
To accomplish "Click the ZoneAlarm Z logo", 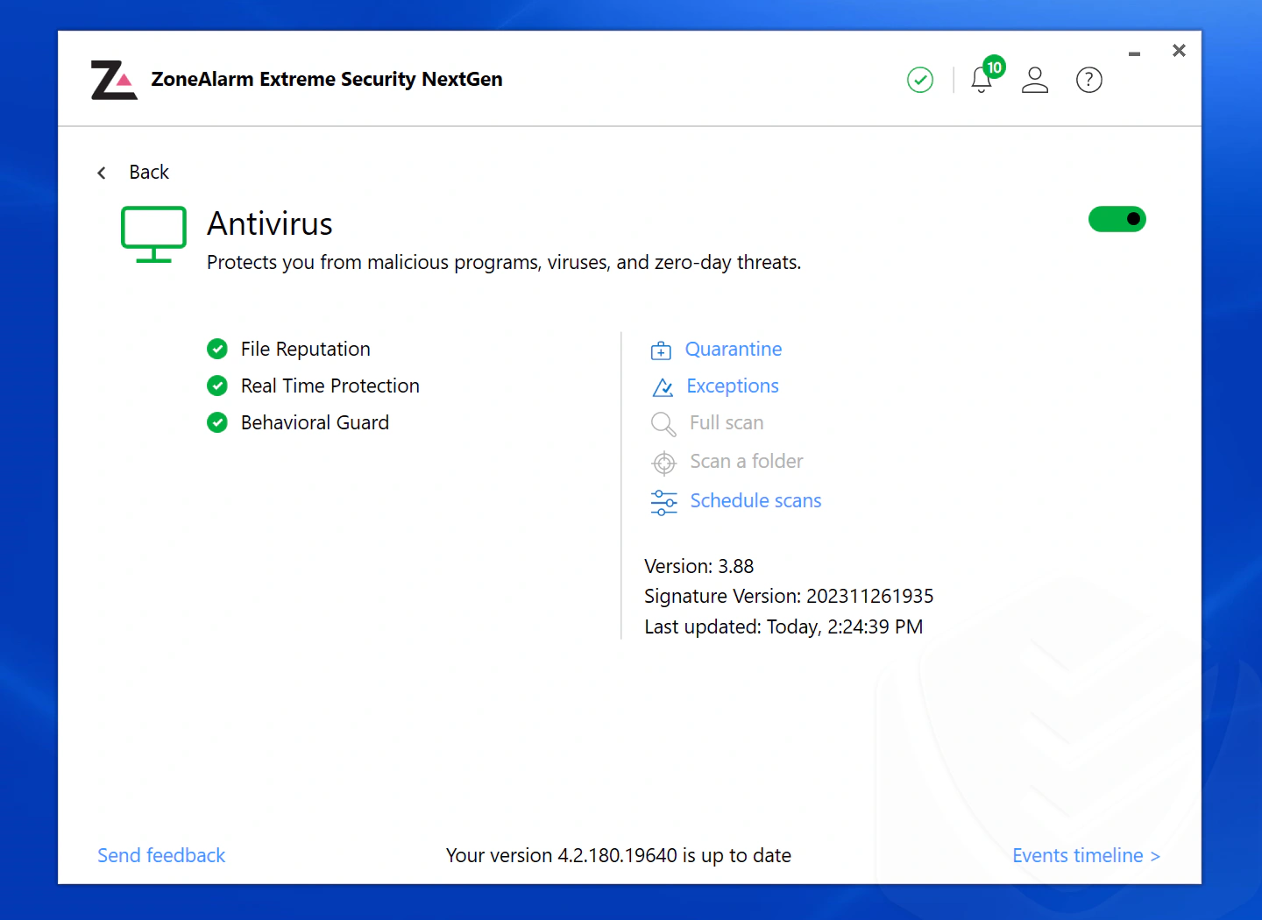I will (114, 80).
